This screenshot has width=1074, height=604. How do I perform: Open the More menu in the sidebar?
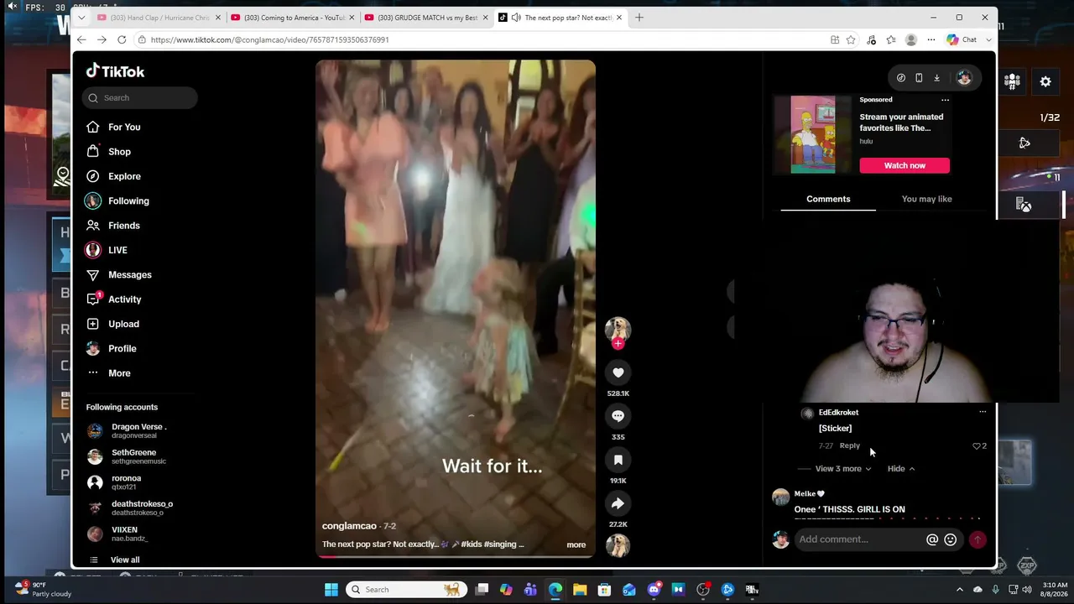click(119, 373)
